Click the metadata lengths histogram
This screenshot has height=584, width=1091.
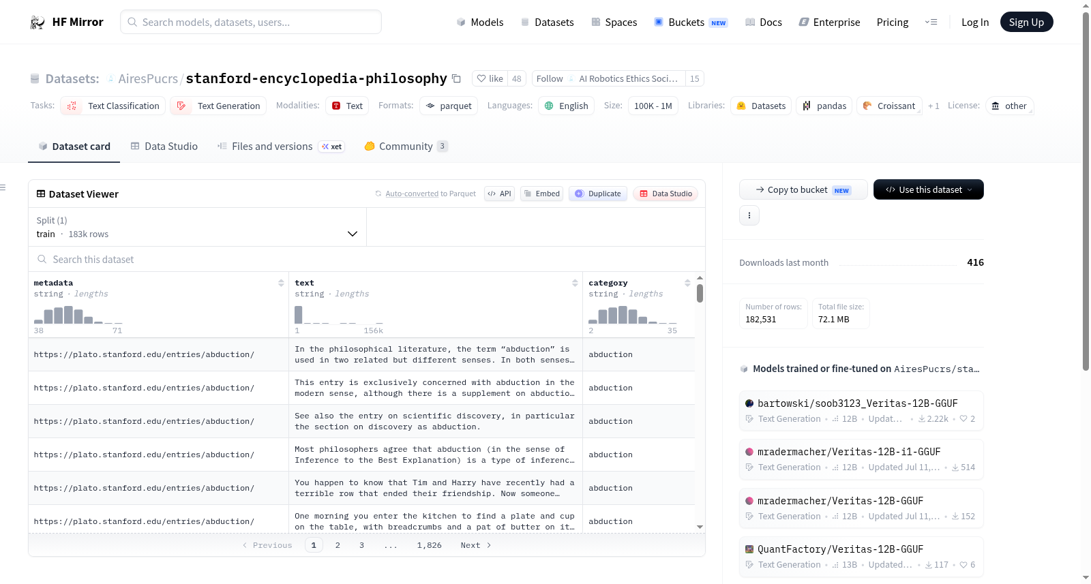(x=78, y=315)
